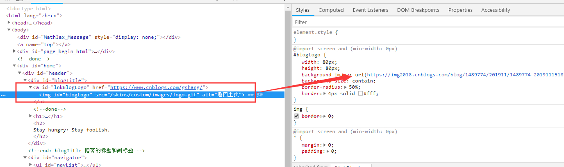564x167 pixels.
Task: Collapse the div id="header" node
Action: [x=20, y=73]
